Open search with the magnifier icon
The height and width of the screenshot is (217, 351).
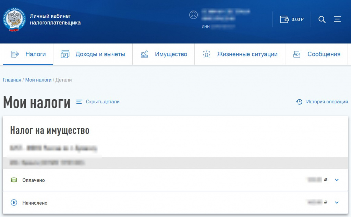322,20
